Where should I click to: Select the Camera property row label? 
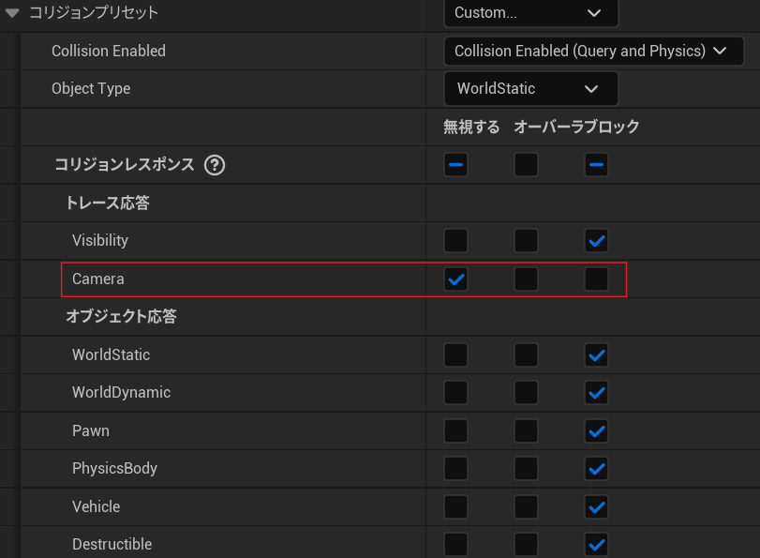coord(98,279)
